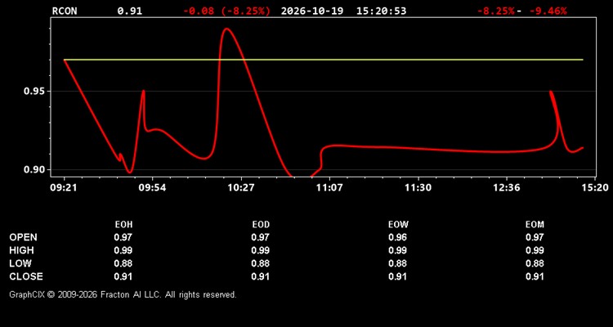
Task: Click the 0.95 y-axis label
Action: (34, 92)
